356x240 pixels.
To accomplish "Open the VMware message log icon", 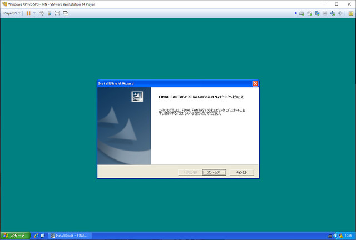I will click(x=351, y=13).
